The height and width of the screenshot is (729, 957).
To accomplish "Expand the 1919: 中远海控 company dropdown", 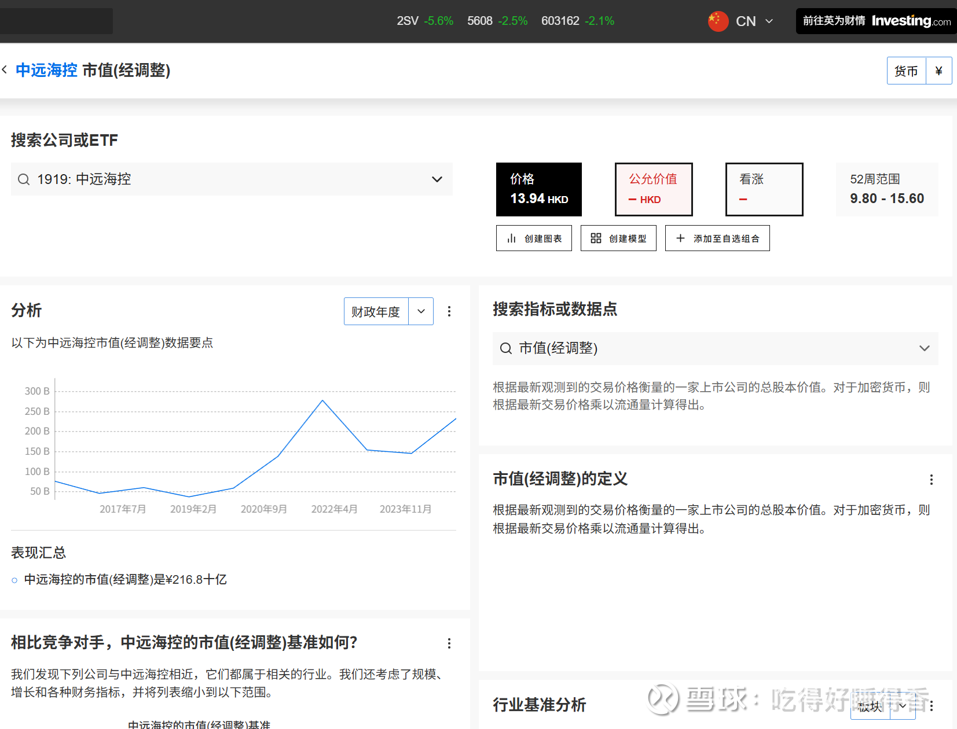I will [437, 179].
